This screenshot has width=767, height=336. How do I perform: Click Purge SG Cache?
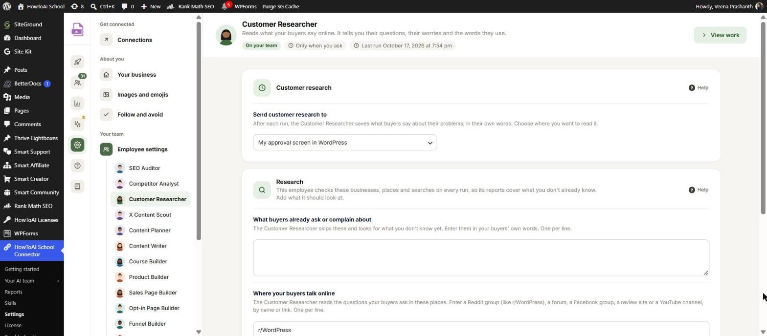click(x=281, y=6)
